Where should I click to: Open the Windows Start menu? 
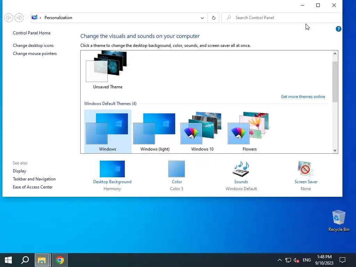(8, 260)
